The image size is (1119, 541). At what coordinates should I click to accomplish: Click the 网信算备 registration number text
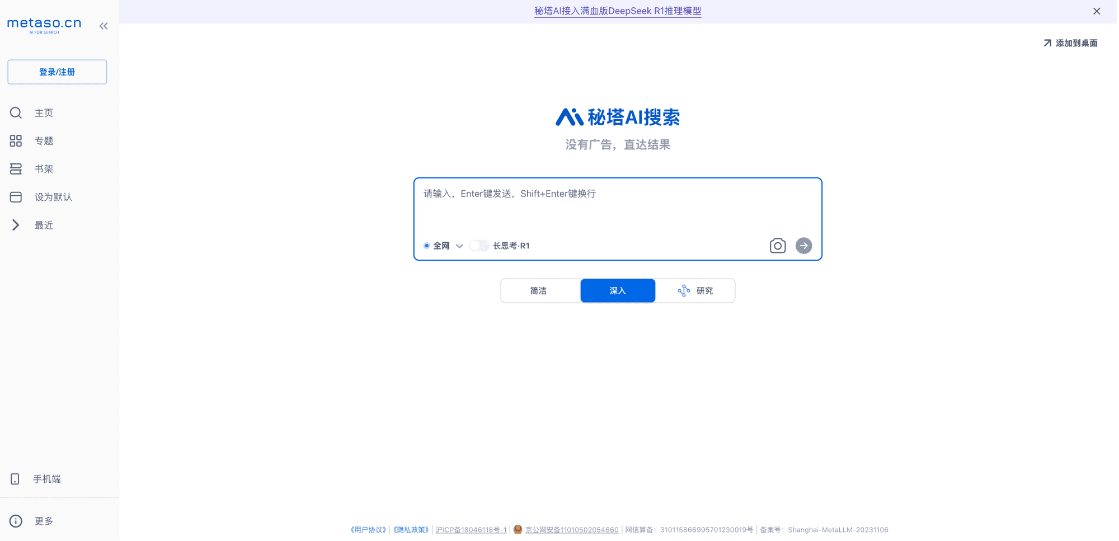click(x=689, y=530)
